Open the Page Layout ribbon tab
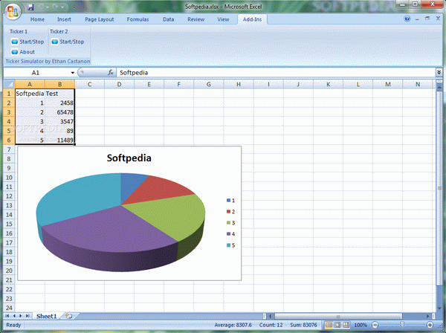The image size is (446, 333). 100,19
